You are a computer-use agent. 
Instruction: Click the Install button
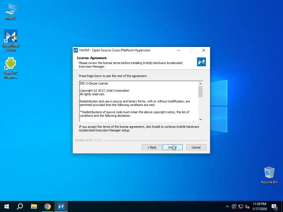172,147
